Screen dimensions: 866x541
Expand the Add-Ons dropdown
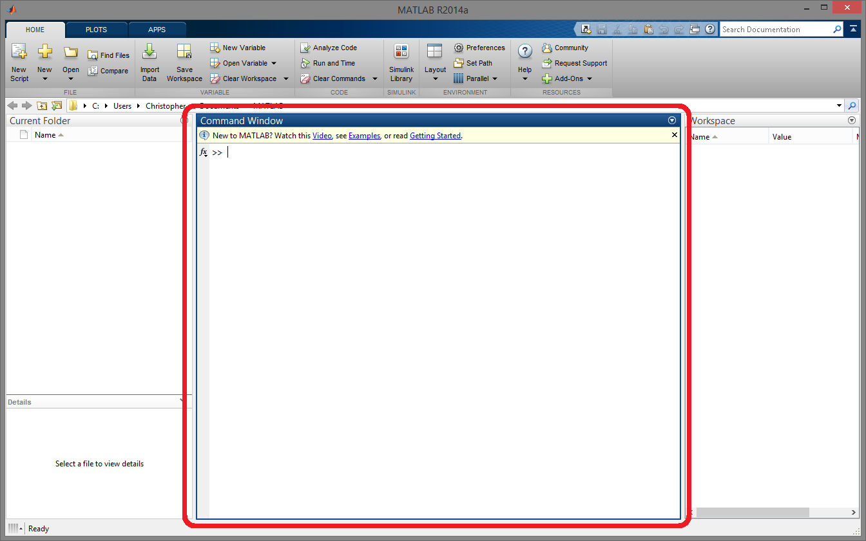590,78
